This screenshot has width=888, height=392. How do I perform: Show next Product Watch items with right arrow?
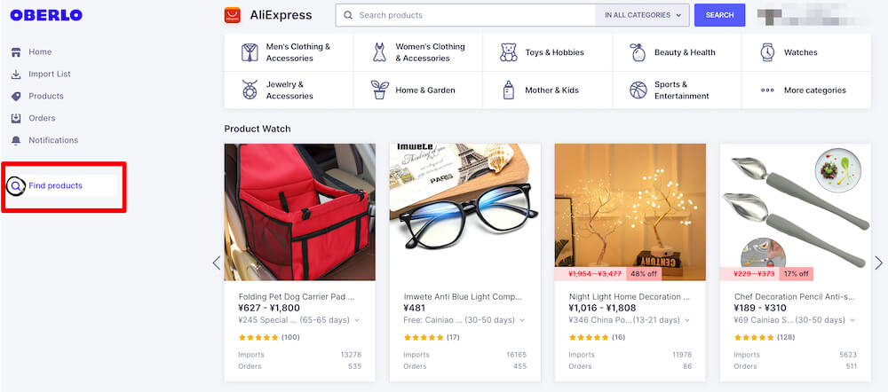click(x=878, y=263)
